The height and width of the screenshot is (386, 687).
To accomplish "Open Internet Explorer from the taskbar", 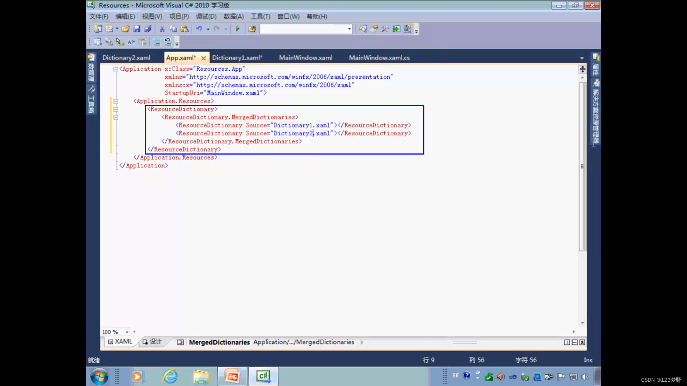I will (170, 376).
